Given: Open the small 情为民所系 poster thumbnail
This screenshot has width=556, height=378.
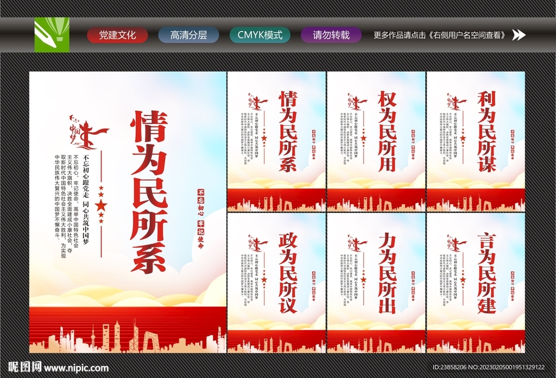Looking at the screenshot, I should 276,142.
